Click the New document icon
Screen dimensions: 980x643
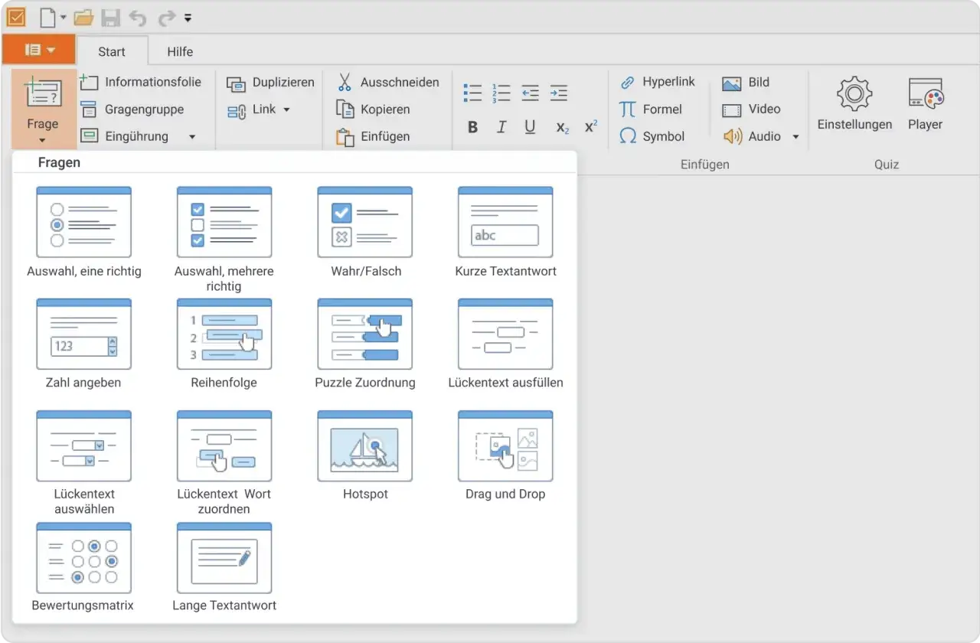tap(48, 17)
